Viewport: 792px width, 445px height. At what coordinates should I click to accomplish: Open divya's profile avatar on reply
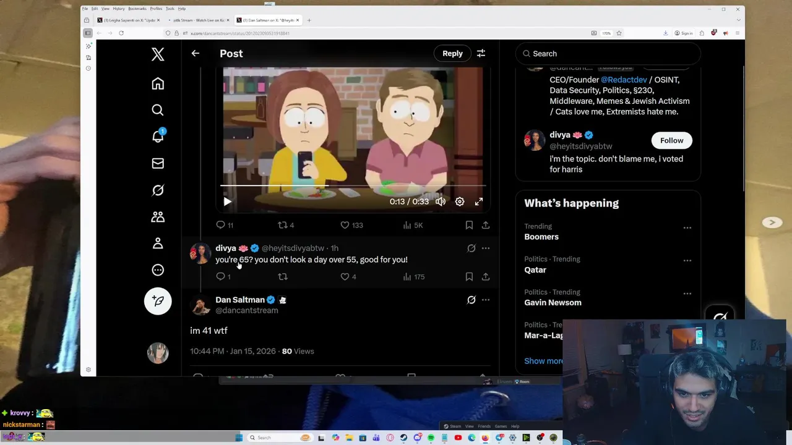[x=200, y=253]
